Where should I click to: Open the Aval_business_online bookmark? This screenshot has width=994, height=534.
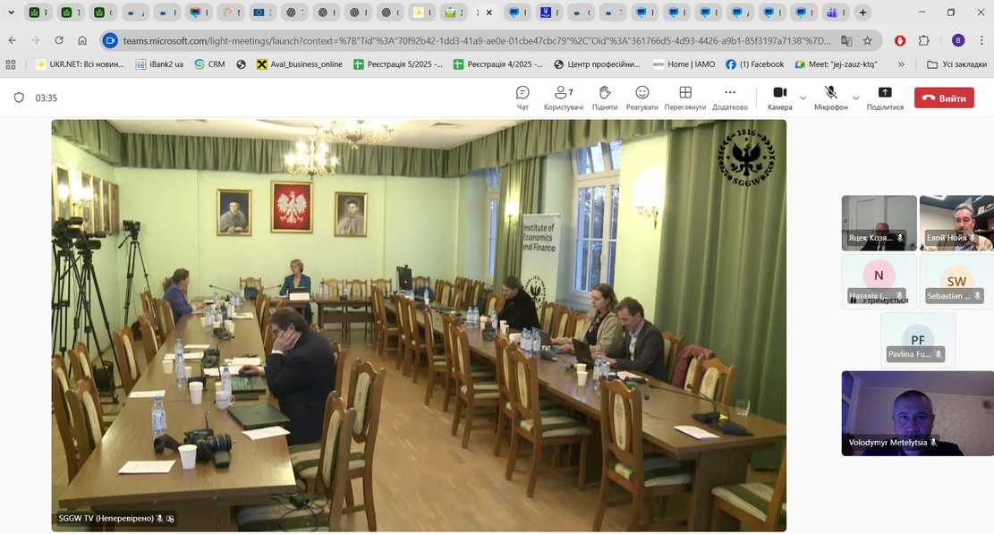(x=299, y=64)
